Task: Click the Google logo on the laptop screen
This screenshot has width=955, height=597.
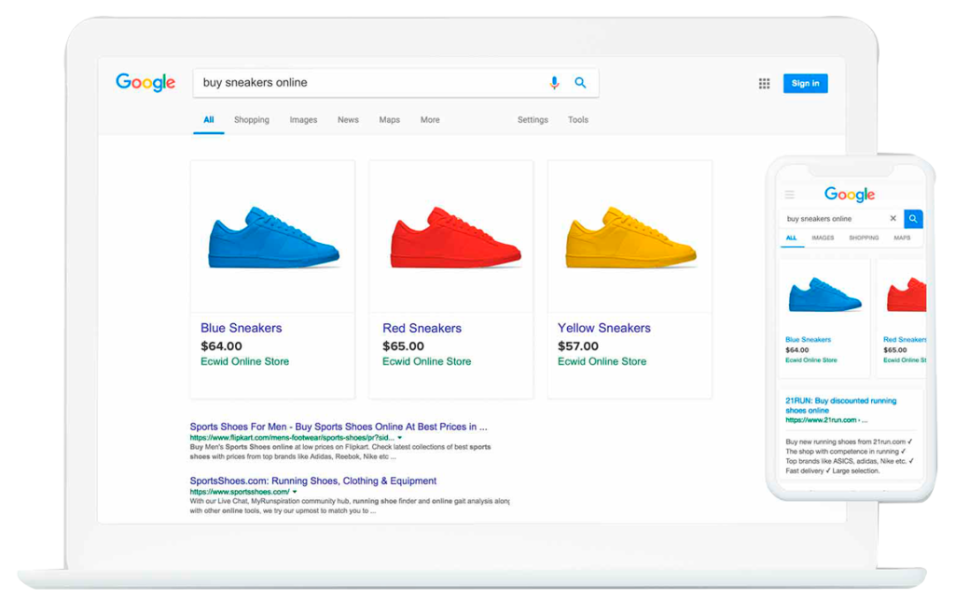Action: point(145,83)
